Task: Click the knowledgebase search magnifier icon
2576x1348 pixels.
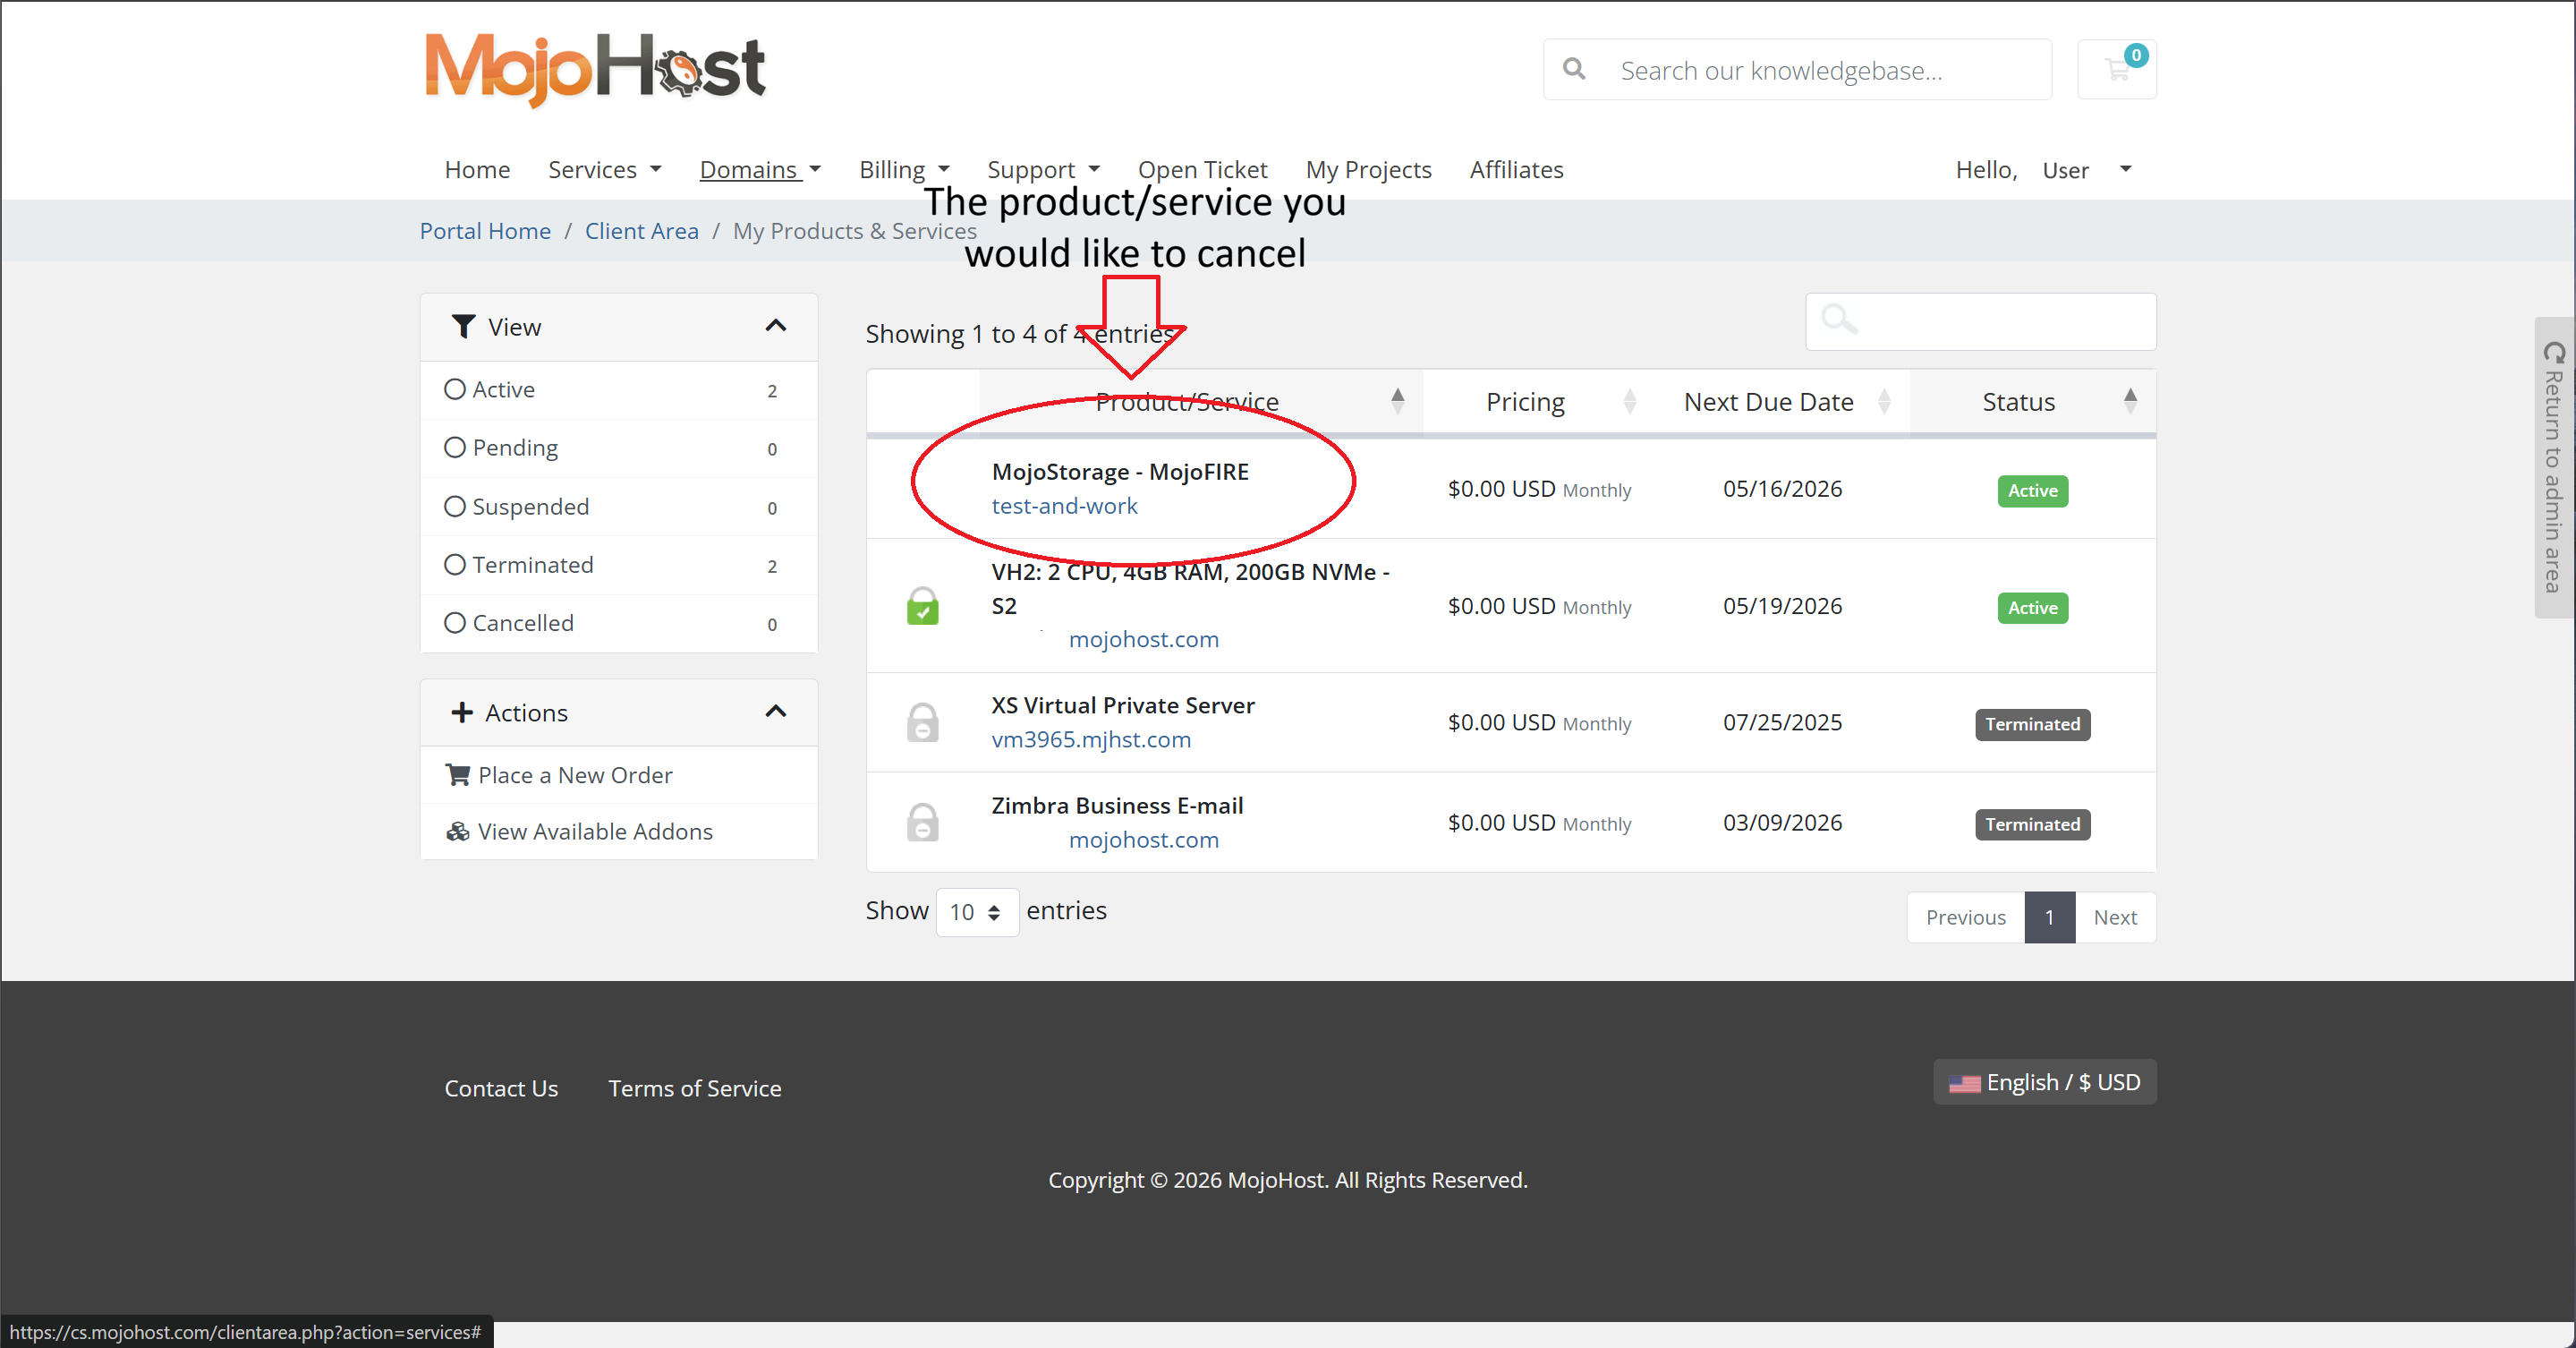Action: pos(1574,70)
